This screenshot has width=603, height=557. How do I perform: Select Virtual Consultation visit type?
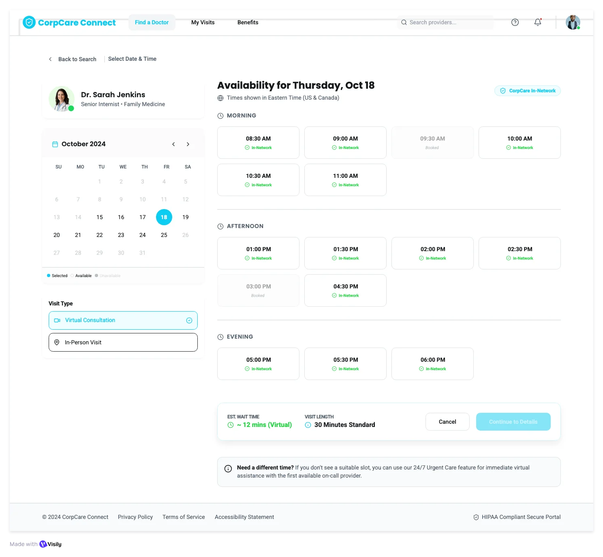(x=123, y=320)
